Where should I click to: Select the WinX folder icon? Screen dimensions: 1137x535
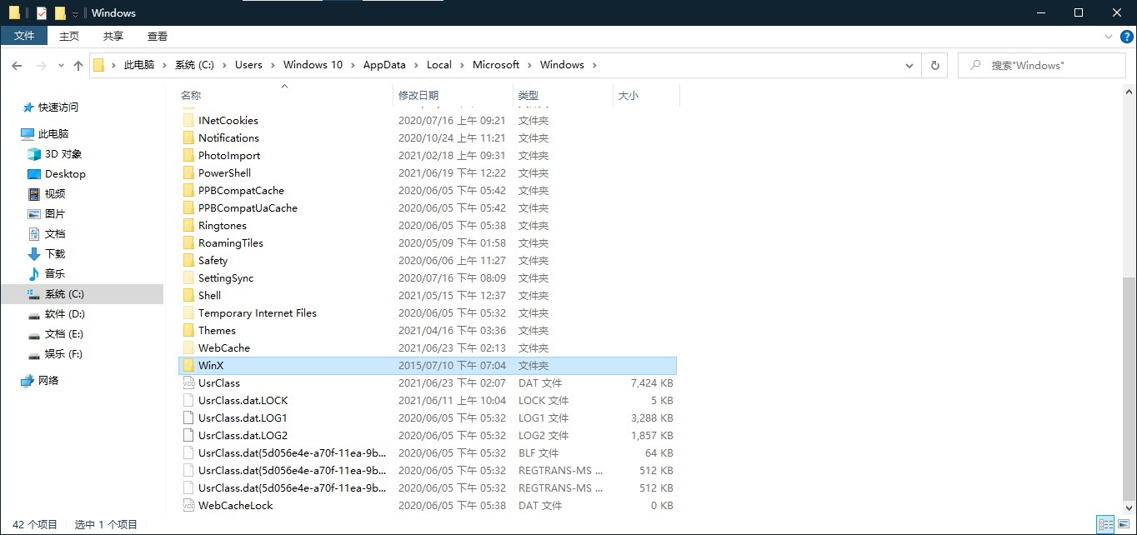[188, 365]
